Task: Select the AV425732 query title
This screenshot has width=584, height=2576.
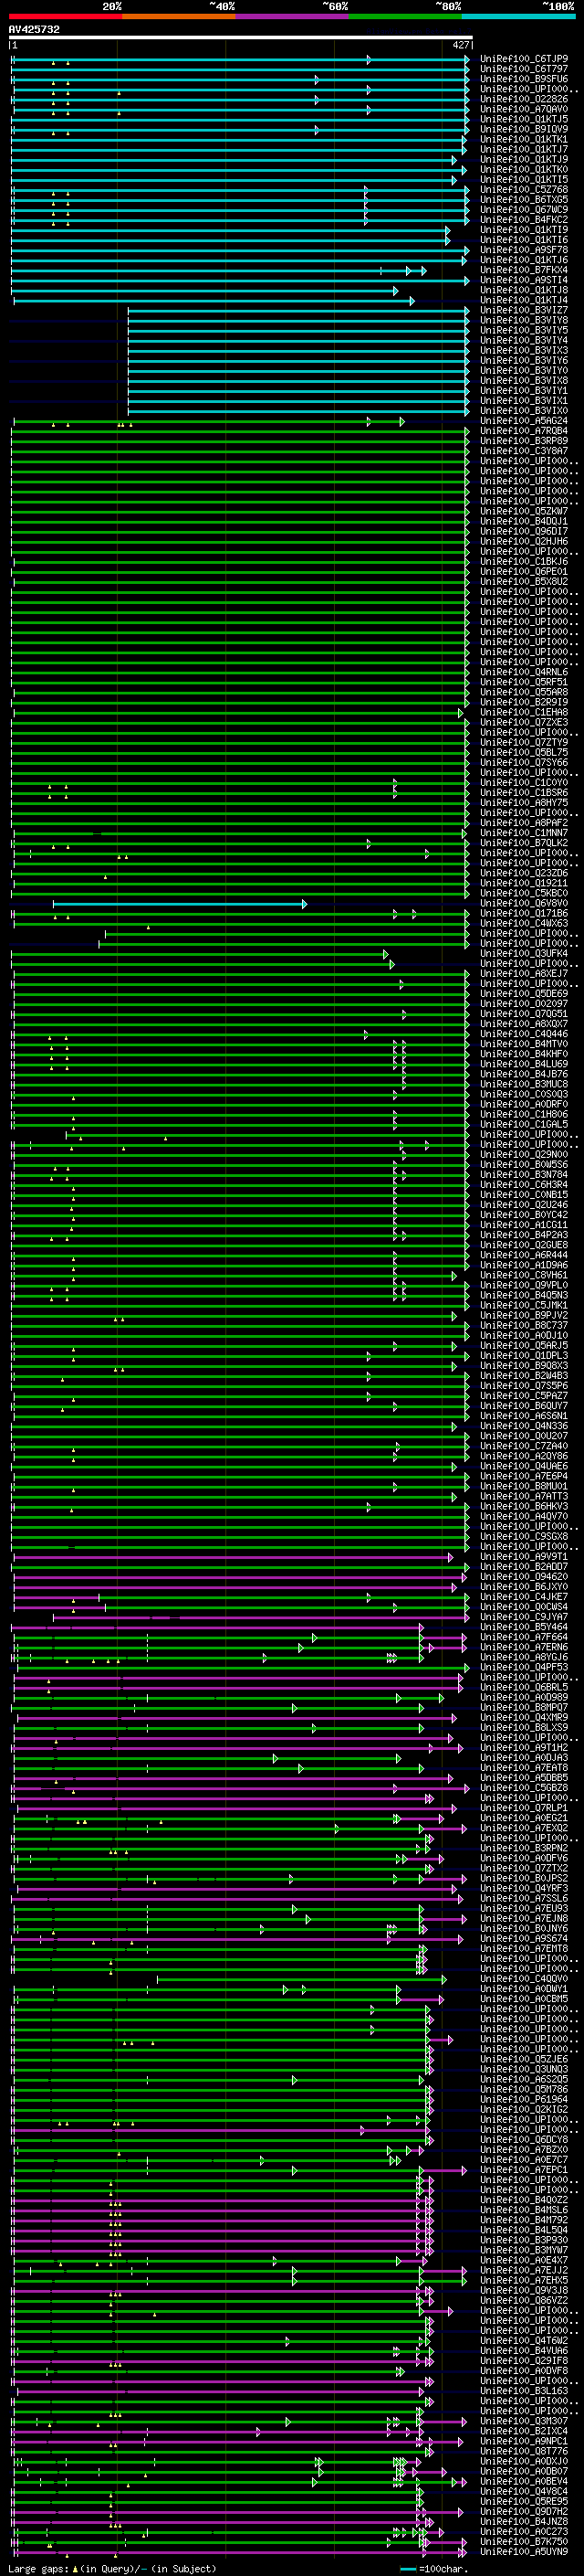Action: 34,30
